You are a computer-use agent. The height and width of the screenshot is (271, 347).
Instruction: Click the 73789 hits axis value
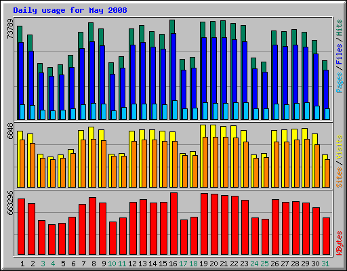10,28
